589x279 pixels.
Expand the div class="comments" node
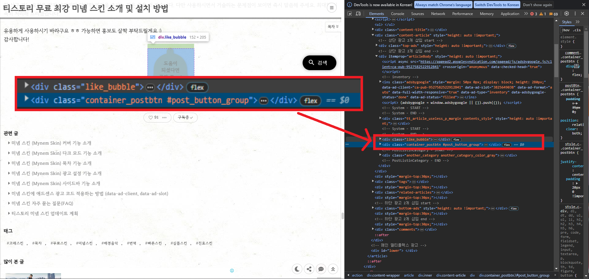373,229
